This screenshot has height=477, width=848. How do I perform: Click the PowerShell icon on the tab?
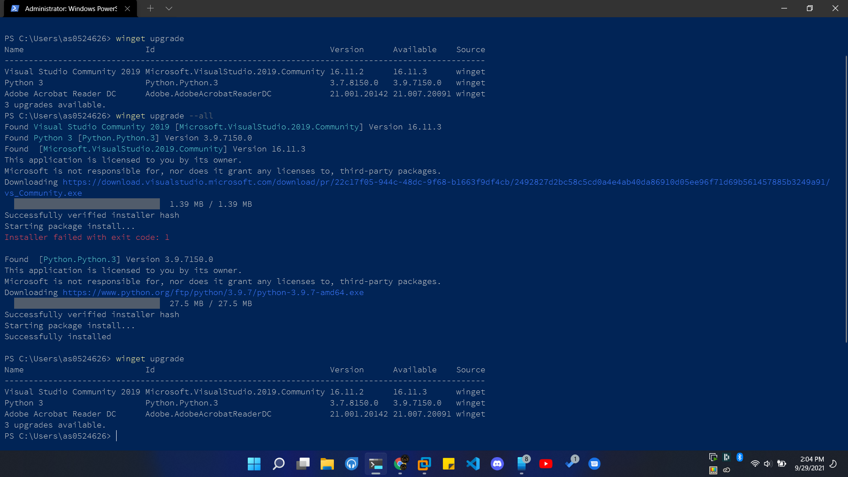click(x=15, y=8)
